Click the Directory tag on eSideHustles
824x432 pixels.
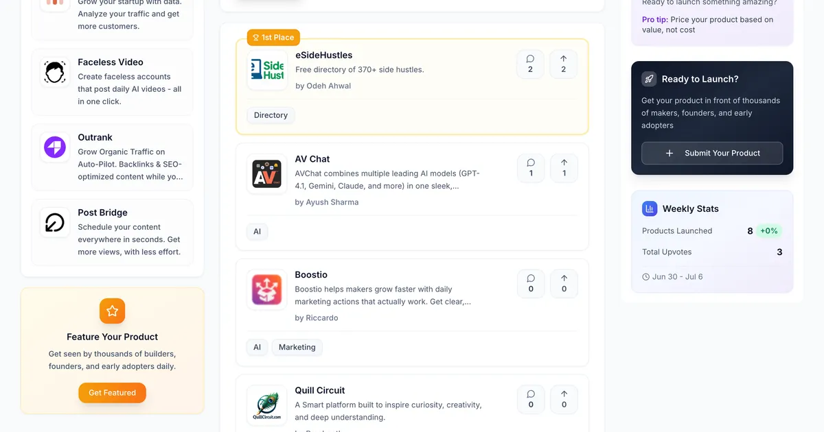(271, 115)
